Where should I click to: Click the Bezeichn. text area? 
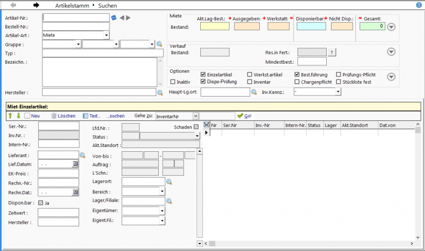point(100,72)
